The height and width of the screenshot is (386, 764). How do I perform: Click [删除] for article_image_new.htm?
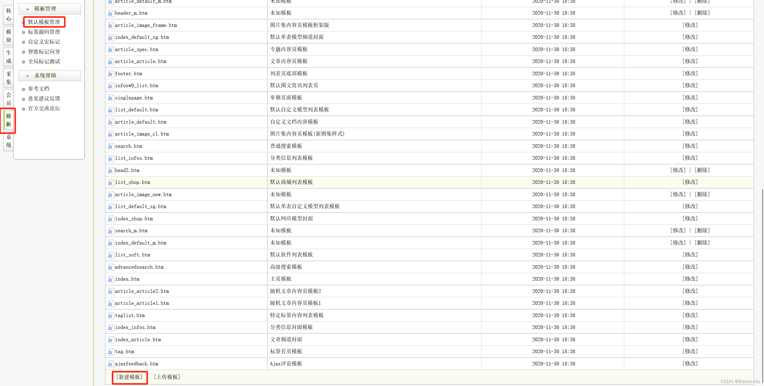click(702, 194)
